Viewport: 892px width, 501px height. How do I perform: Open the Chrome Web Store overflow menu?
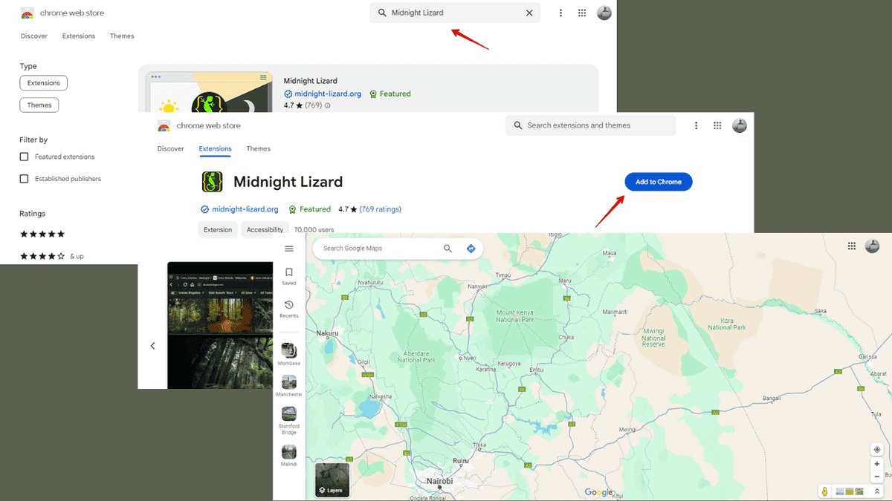click(697, 125)
